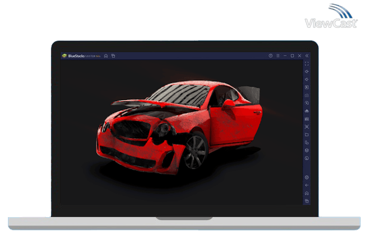Toggle full screen from sidebar

pyautogui.click(x=307, y=64)
